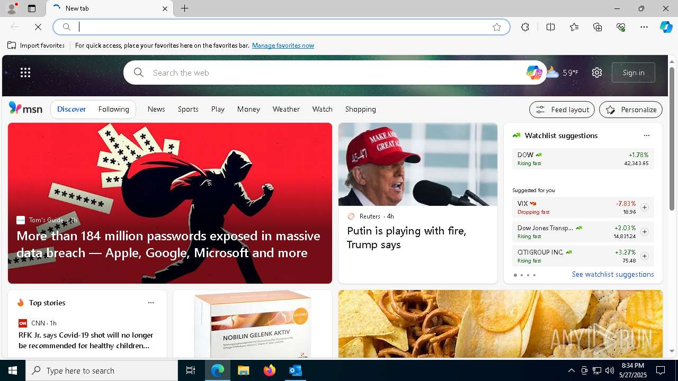Open Manage favorites now link
This screenshot has height=381, width=678.
point(283,46)
